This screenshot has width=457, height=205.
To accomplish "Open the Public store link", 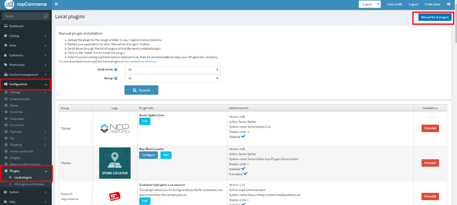I will [x=432, y=4].
